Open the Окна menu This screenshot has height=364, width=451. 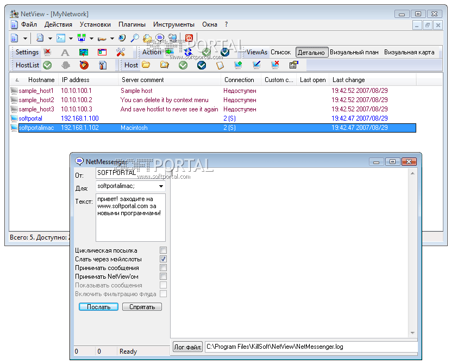(210, 24)
